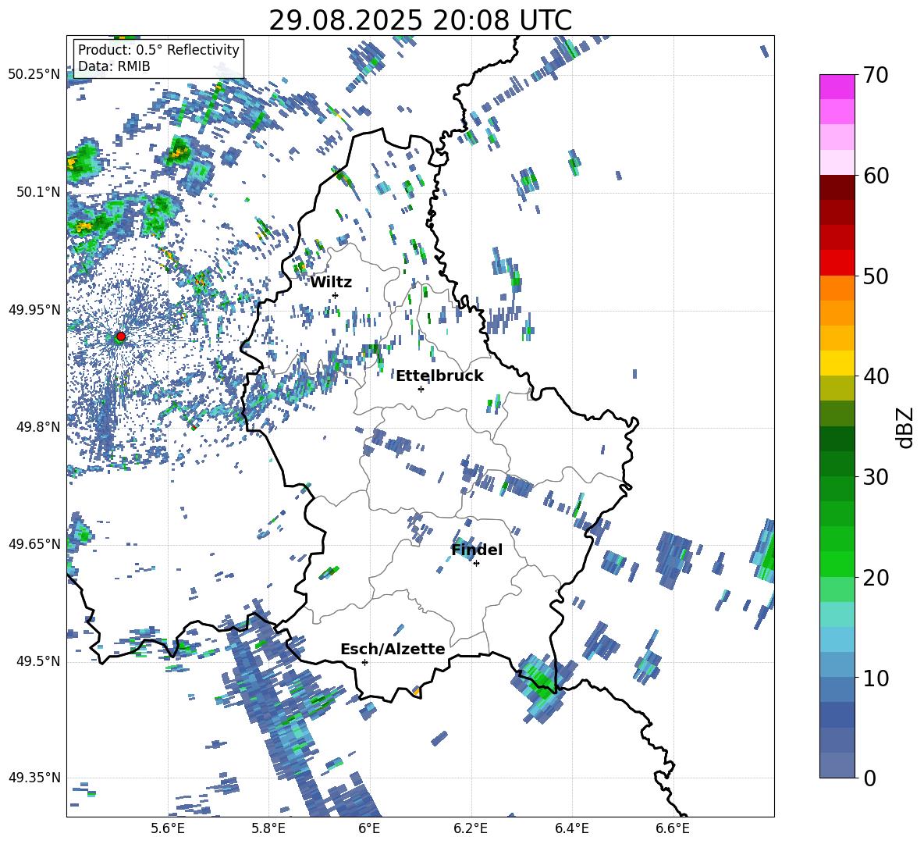Viewport: 924px width, 844px height.
Task: Click the 6°E longitude label
Action: 369,828
